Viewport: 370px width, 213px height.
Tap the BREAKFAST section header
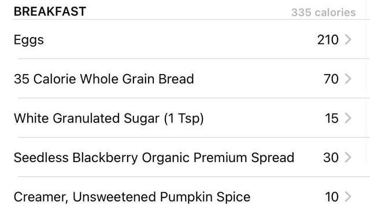pos(50,12)
